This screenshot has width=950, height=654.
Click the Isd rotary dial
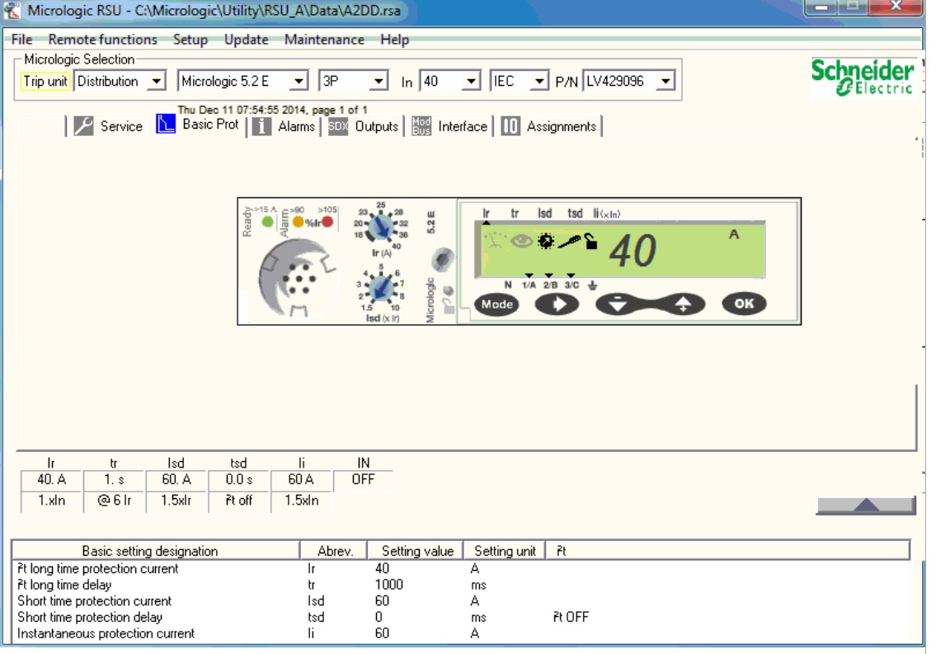pos(379,288)
